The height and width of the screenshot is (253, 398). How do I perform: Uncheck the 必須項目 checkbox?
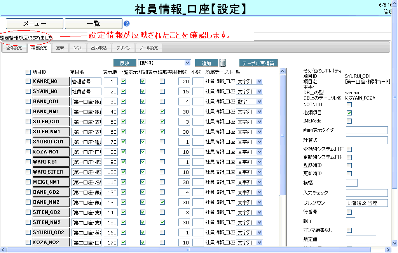point(349,113)
